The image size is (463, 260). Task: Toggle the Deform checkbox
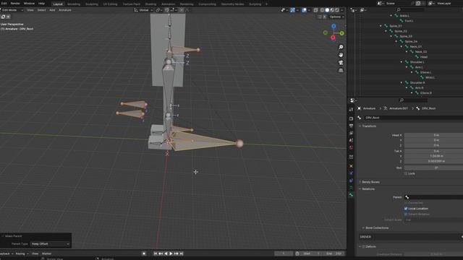tap(364, 246)
